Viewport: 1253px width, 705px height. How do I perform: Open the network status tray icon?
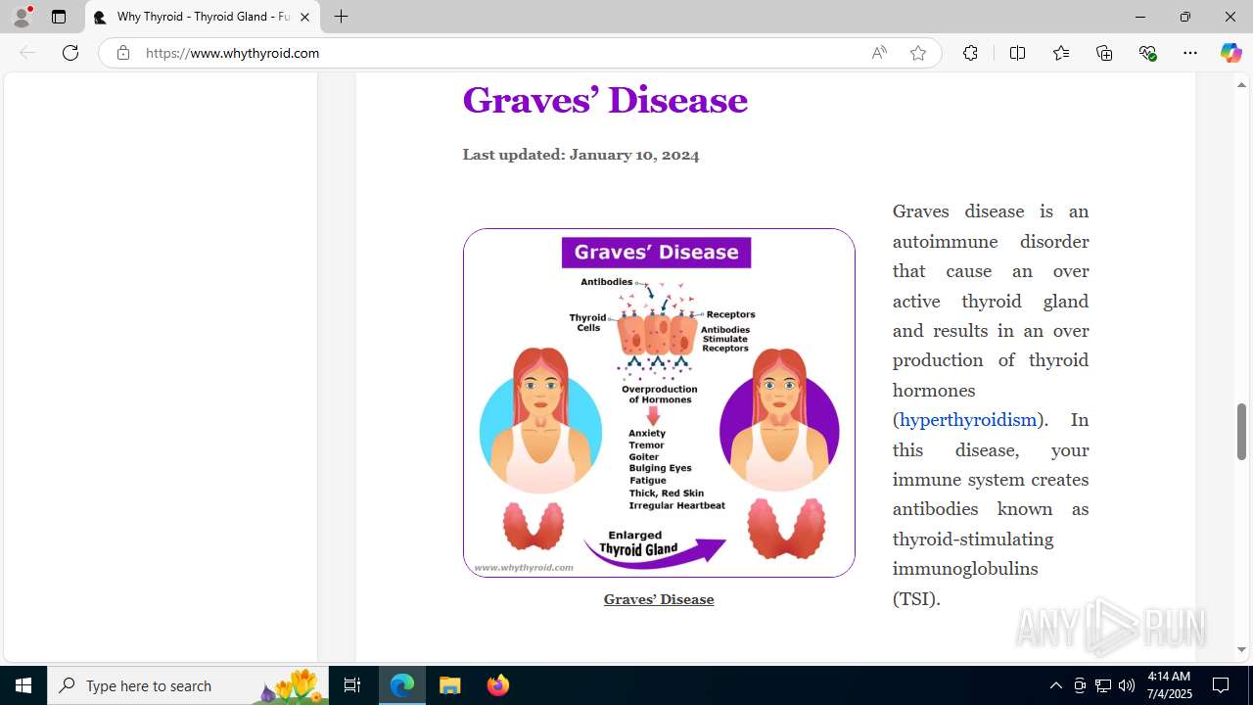pyautogui.click(x=1103, y=685)
